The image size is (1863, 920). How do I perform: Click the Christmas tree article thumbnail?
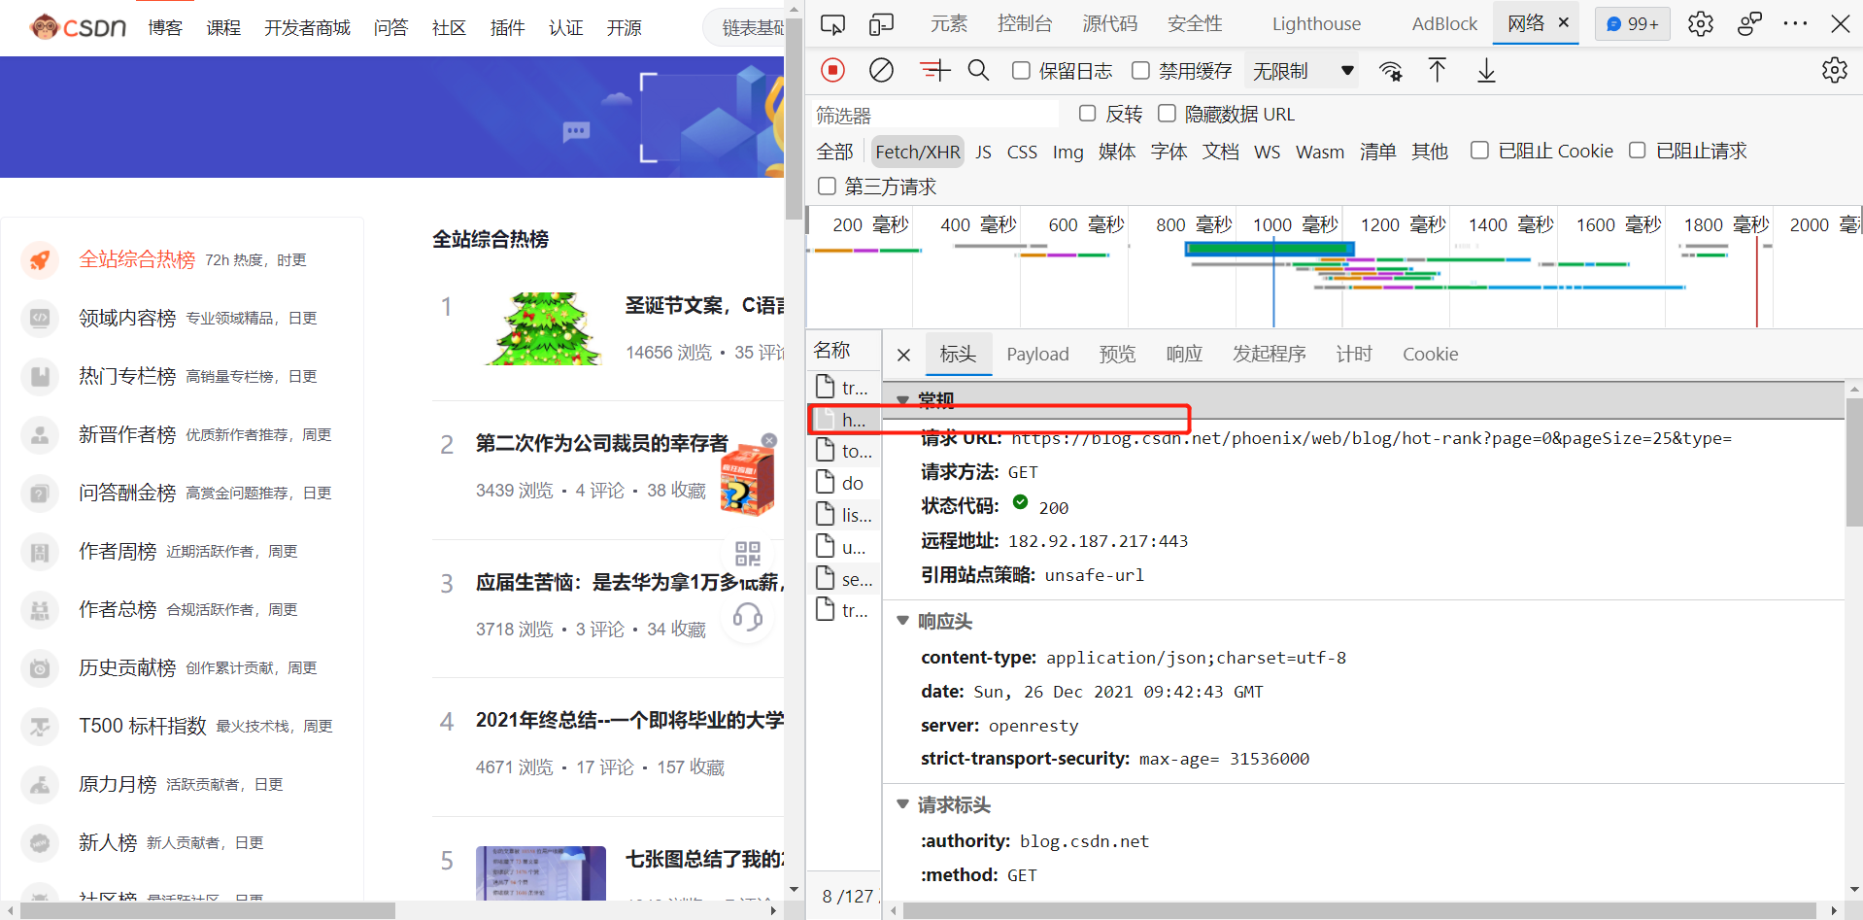click(544, 328)
